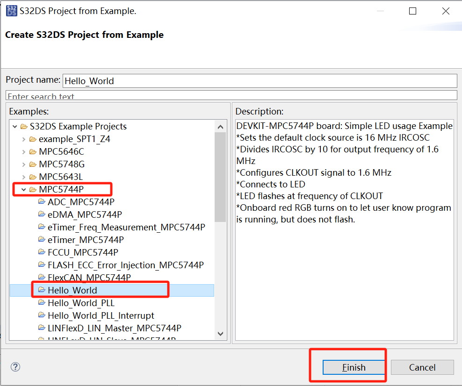Click folder icon of Hello_World
462x386 pixels.
pyautogui.click(x=42, y=290)
